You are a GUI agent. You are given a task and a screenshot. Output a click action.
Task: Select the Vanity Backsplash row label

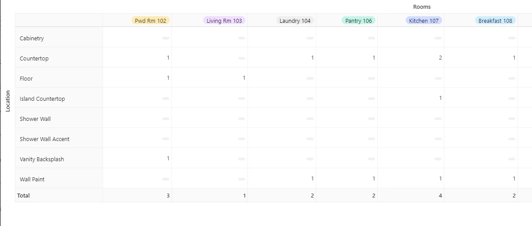(42, 159)
